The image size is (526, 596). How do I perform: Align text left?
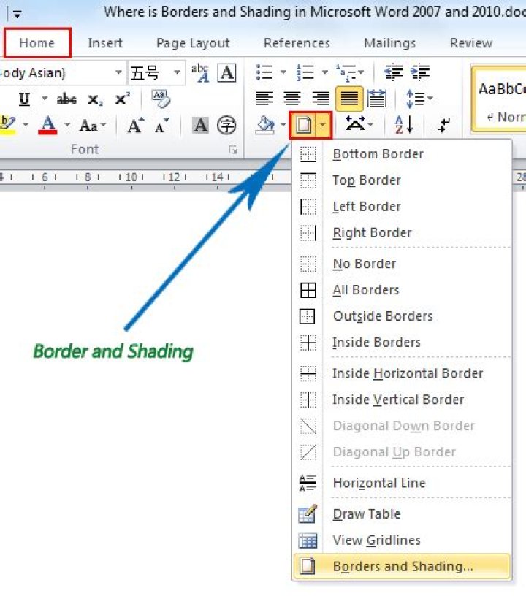[x=264, y=99]
